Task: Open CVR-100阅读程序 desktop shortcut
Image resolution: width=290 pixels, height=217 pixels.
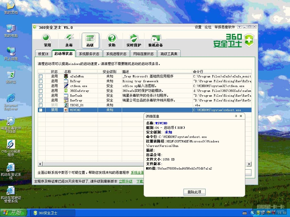Action: pos(11,148)
